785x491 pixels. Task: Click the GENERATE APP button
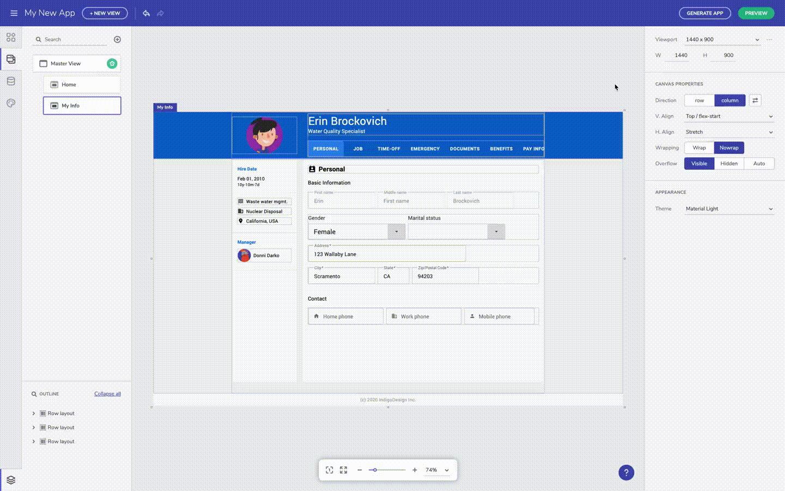705,13
